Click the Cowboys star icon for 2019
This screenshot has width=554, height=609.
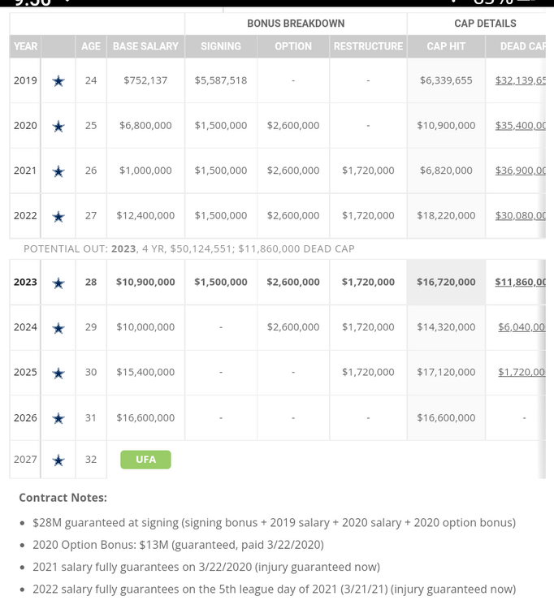(58, 80)
